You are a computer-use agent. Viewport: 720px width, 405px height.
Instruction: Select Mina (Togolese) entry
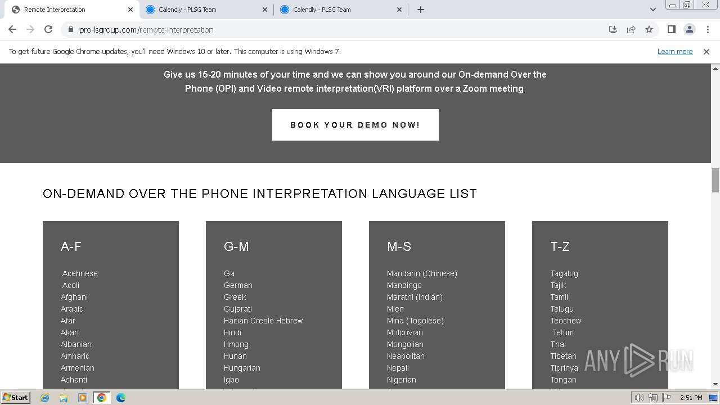click(415, 321)
